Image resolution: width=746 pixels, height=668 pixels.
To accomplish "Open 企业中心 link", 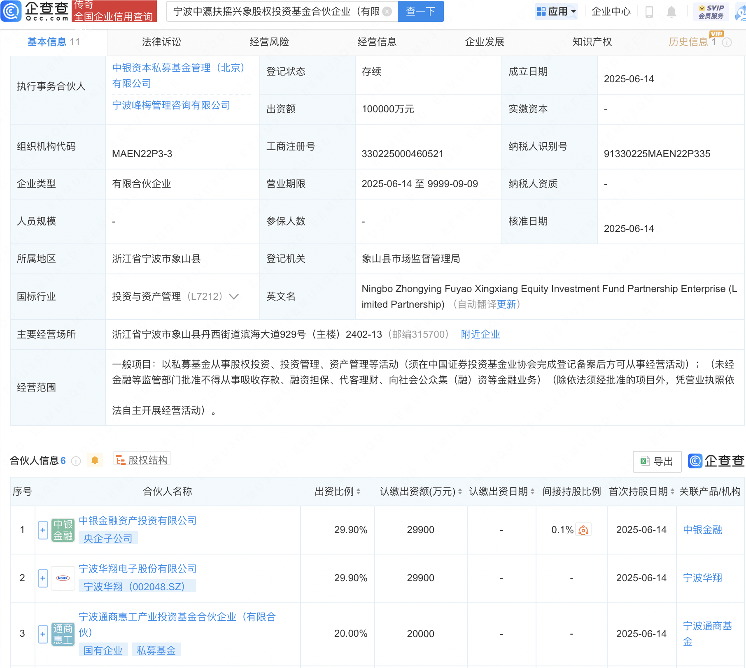I will [611, 12].
